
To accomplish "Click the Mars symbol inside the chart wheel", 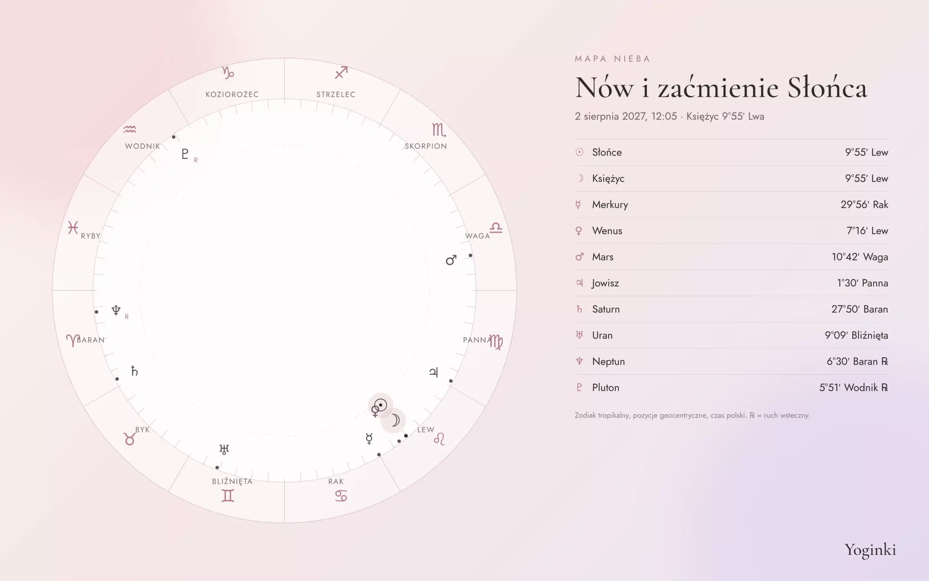I will (x=451, y=260).
